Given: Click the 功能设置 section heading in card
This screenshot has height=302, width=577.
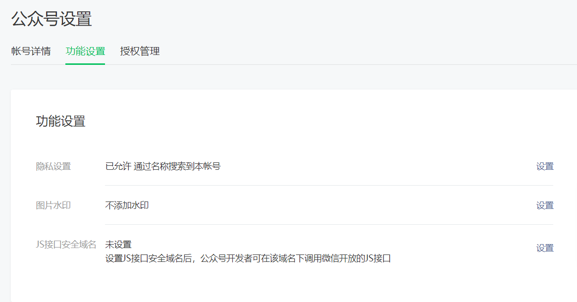Looking at the screenshot, I should pos(61,121).
